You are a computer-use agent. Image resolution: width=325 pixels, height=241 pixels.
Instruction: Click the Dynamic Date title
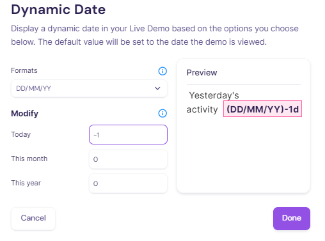click(58, 10)
